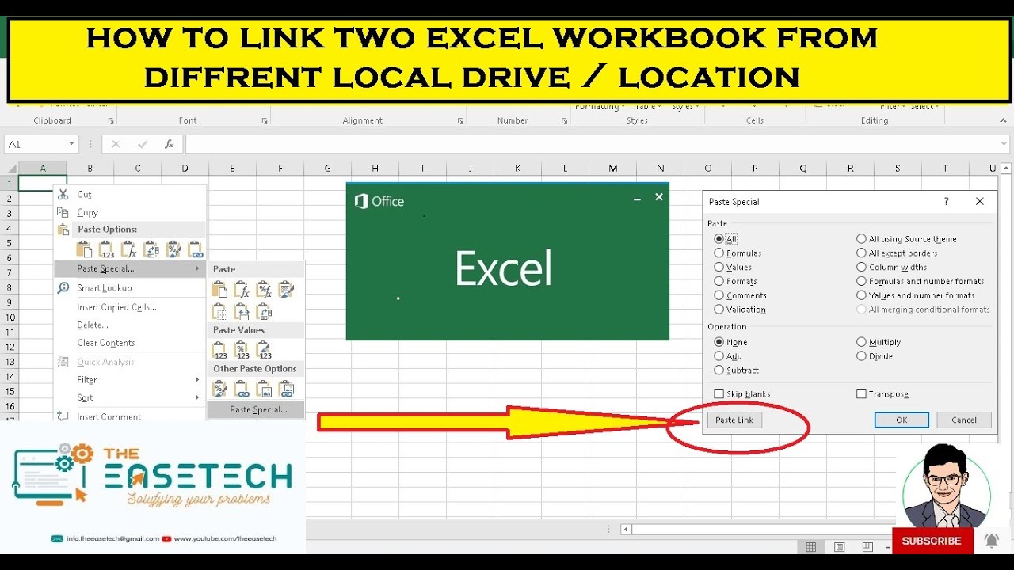Choose Keep Source Formatting icon in submenu
Screen dimensions: 1014x570
point(287,290)
